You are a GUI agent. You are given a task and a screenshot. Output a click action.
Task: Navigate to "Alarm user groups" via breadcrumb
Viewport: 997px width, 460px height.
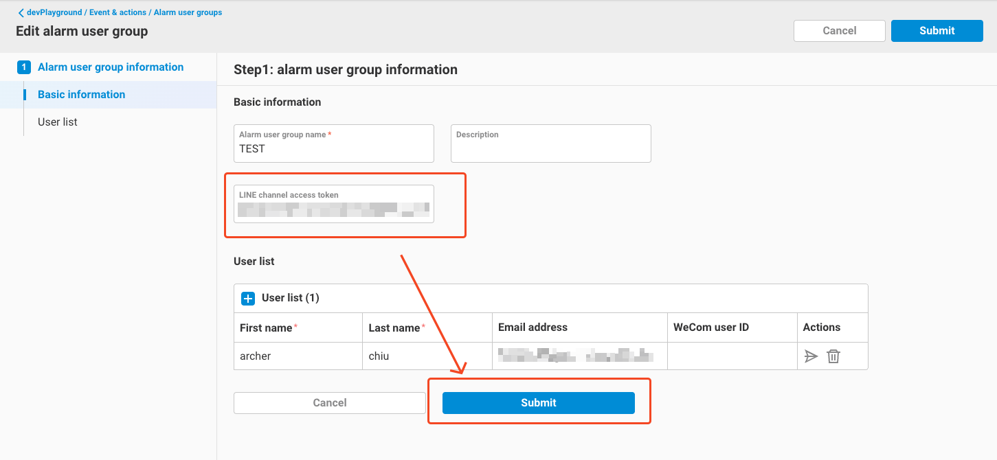click(188, 12)
